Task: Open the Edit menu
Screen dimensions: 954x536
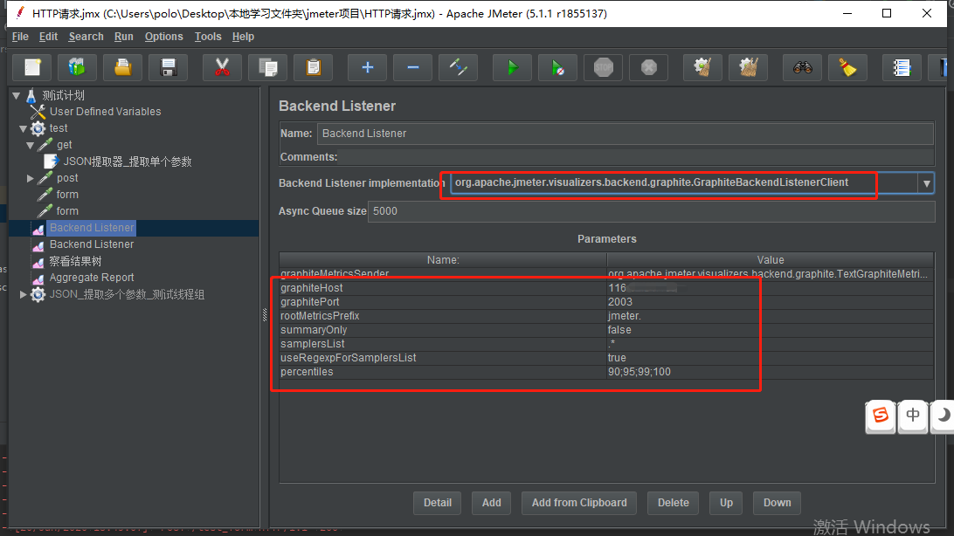Action: [48, 37]
